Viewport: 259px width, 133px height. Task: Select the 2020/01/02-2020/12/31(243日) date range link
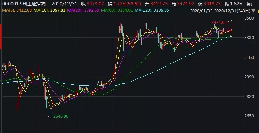(x=220, y=11)
